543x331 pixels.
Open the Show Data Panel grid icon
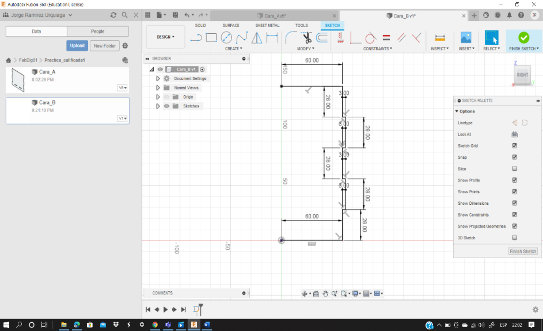(x=148, y=15)
